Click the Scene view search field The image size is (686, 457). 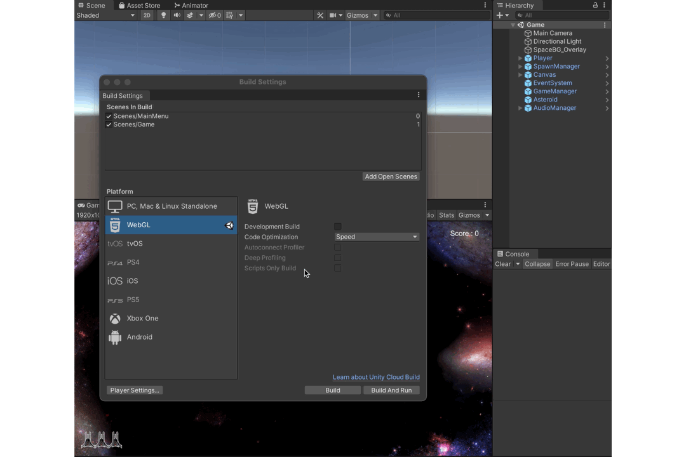(436, 15)
